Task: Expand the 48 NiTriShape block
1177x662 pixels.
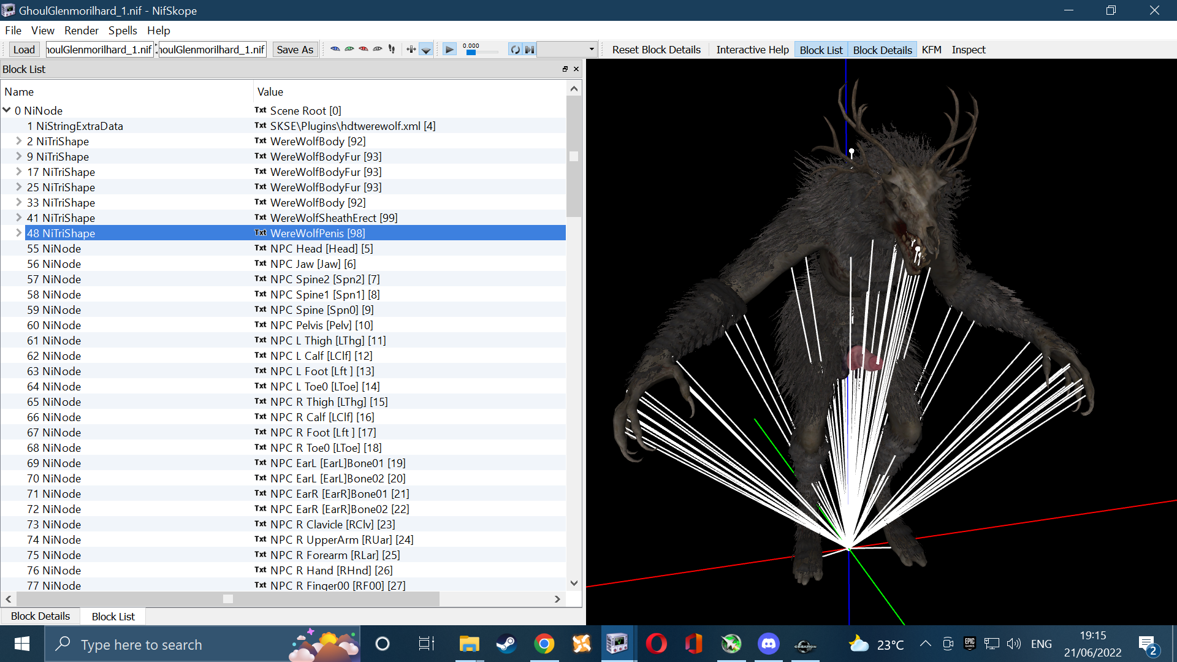Action: coord(19,233)
